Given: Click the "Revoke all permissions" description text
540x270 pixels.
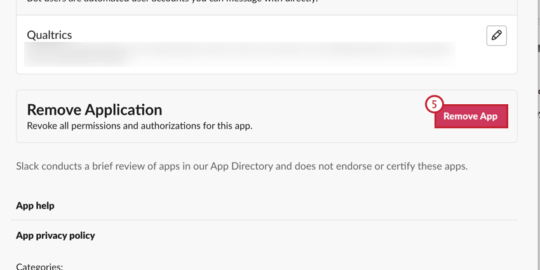Looking at the screenshot, I should pyautogui.click(x=139, y=126).
